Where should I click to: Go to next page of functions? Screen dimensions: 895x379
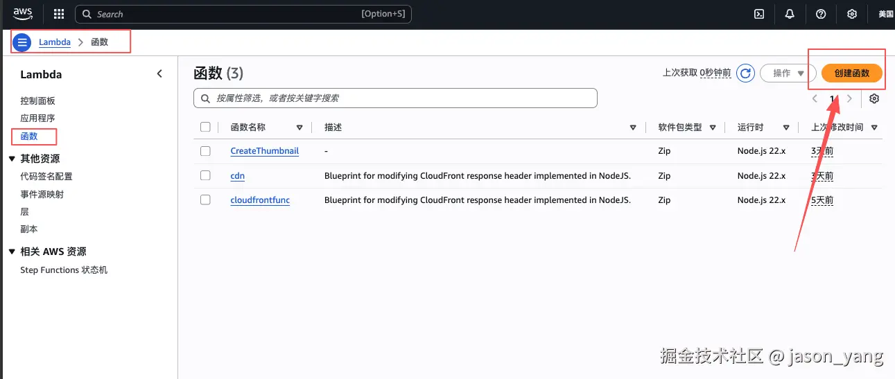[x=849, y=98]
